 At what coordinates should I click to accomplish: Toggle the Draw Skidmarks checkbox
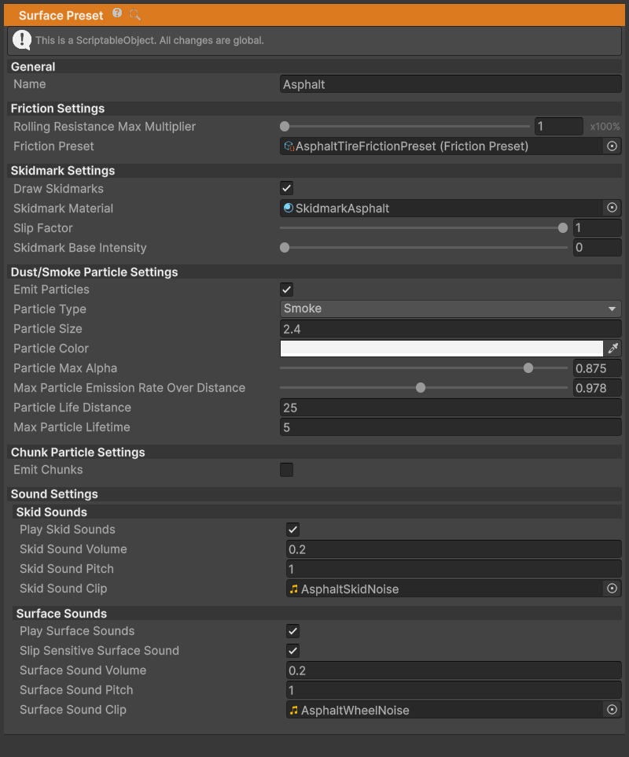(286, 188)
